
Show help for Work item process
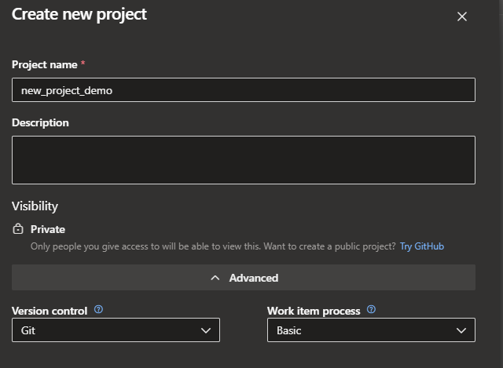point(371,310)
